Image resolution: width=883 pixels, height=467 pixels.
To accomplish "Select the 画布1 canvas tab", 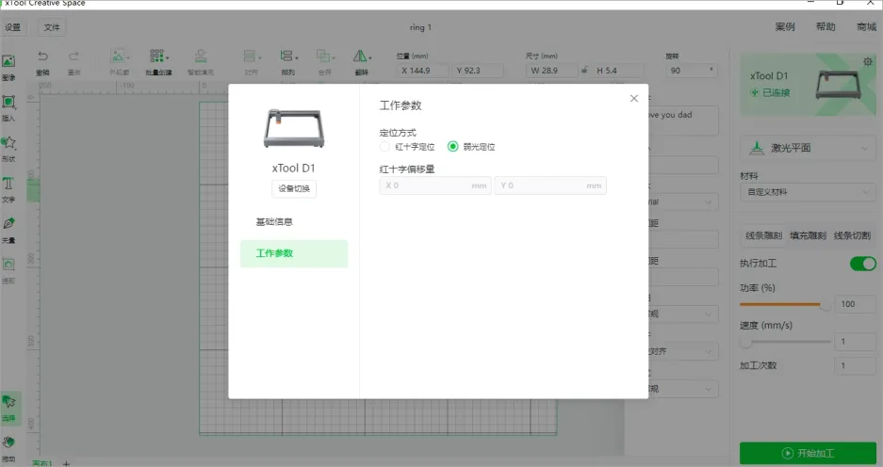I will 42,463.
